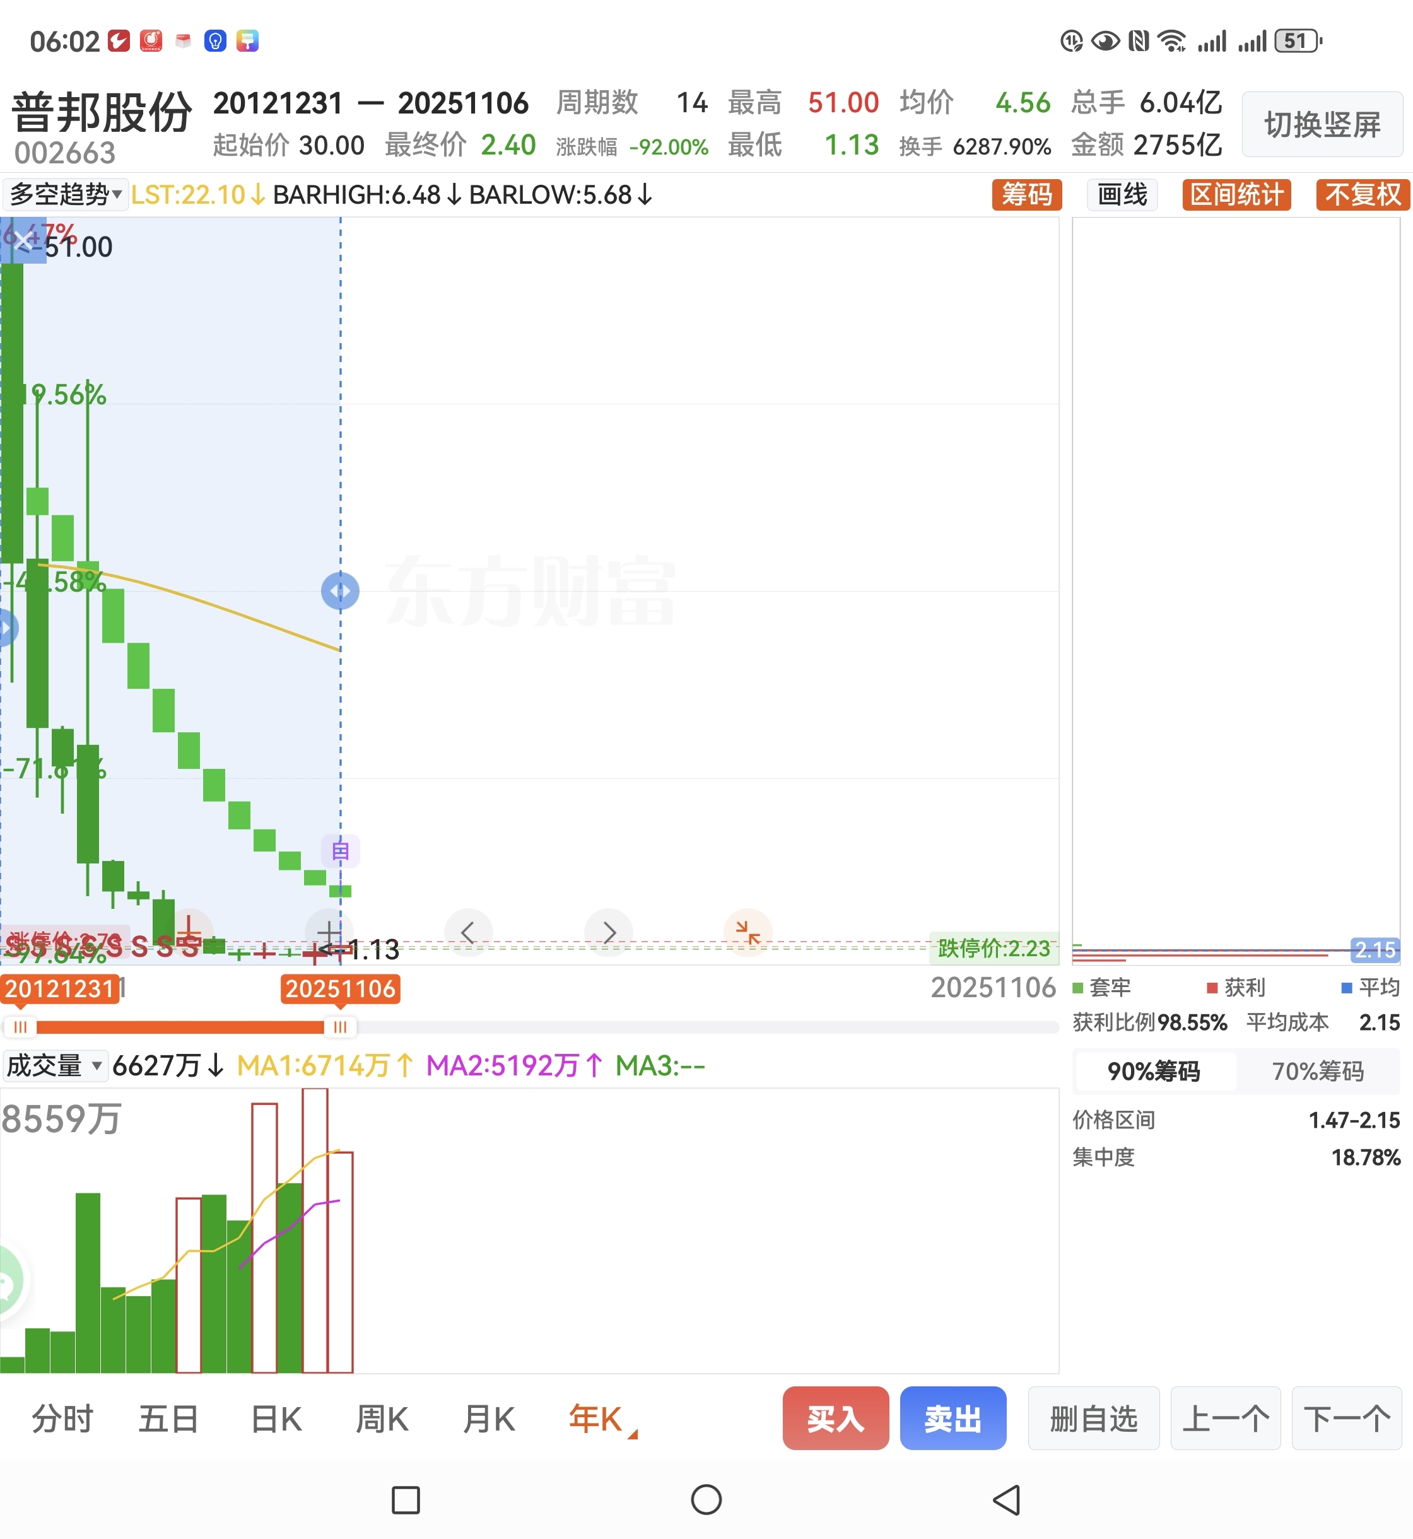Toggle the 筹码 chip distribution panel
The width and height of the screenshot is (1413, 1539).
(x=1026, y=195)
